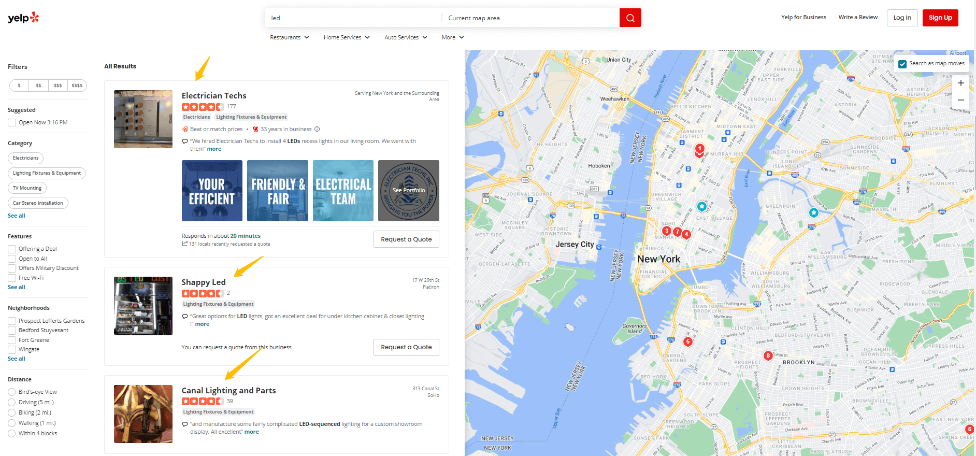Expand Restaurants dropdown menu
The width and height of the screenshot is (976, 456).
point(290,37)
